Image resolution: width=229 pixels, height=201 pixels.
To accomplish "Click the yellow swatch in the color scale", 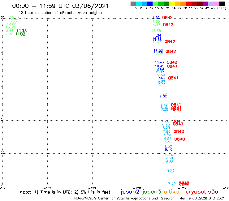I will pos(172,4).
